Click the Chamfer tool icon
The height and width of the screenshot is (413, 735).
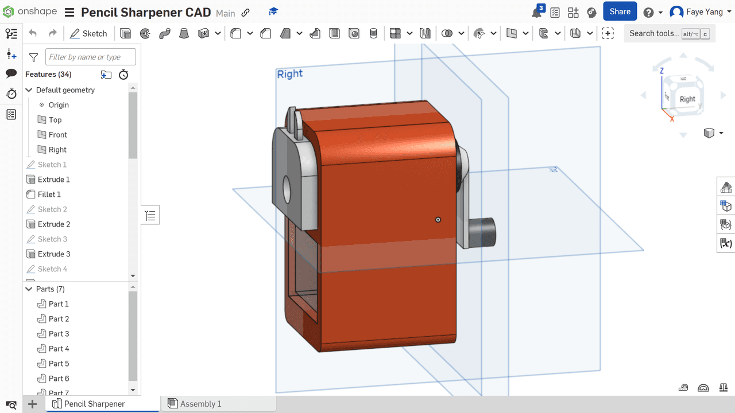(265, 34)
